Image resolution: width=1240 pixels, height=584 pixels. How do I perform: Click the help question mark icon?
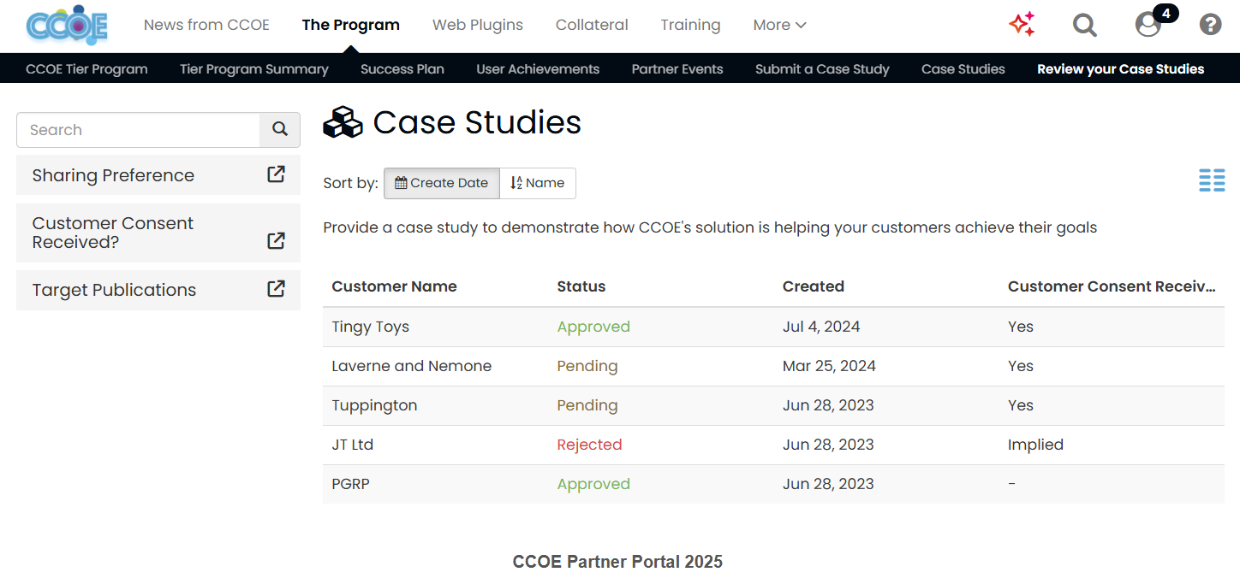click(1210, 25)
